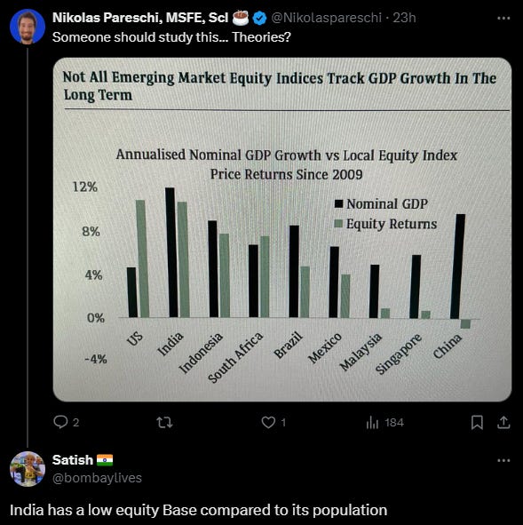The width and height of the screenshot is (523, 525).
Task: Click the Satish display name
Action: click(x=73, y=460)
